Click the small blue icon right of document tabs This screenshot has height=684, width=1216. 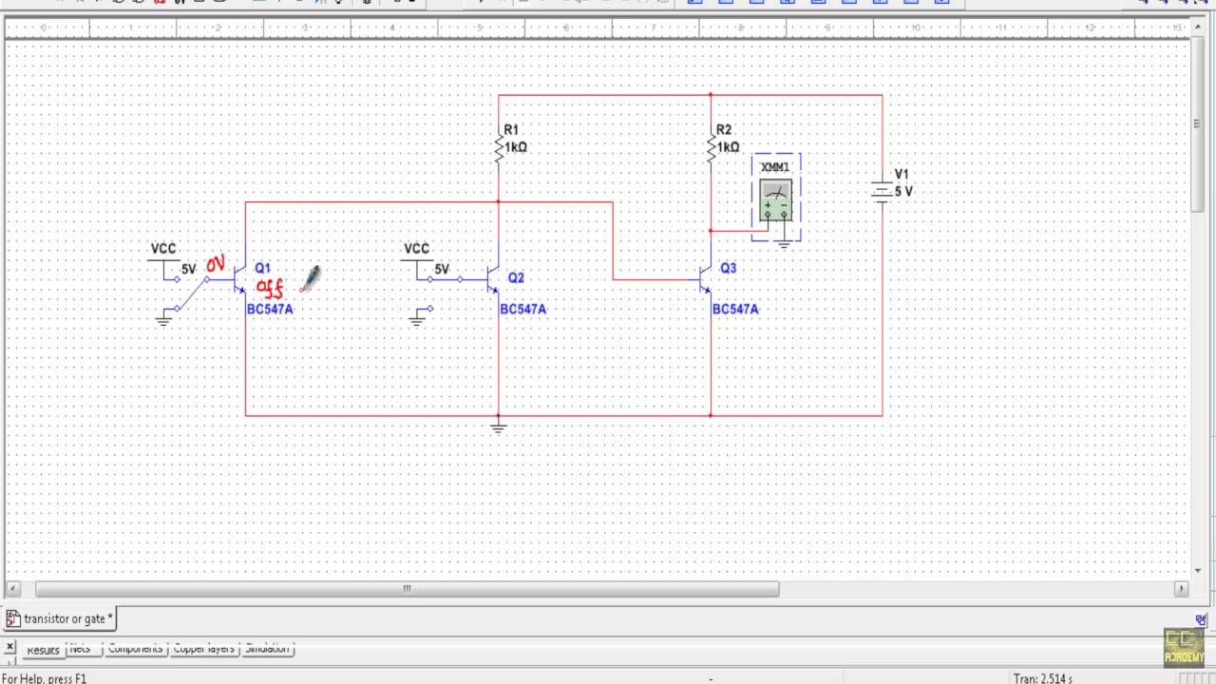tap(1201, 620)
